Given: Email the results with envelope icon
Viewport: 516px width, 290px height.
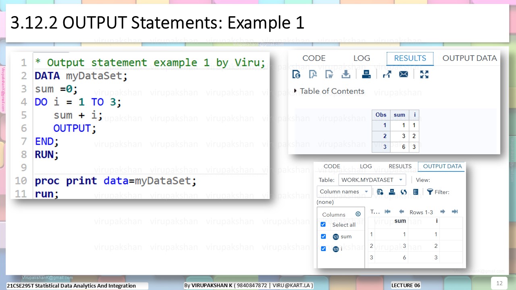Looking at the screenshot, I should (404, 74).
